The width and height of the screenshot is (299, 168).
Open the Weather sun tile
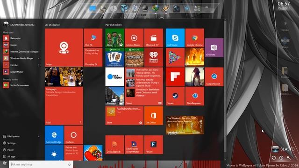click(54, 153)
